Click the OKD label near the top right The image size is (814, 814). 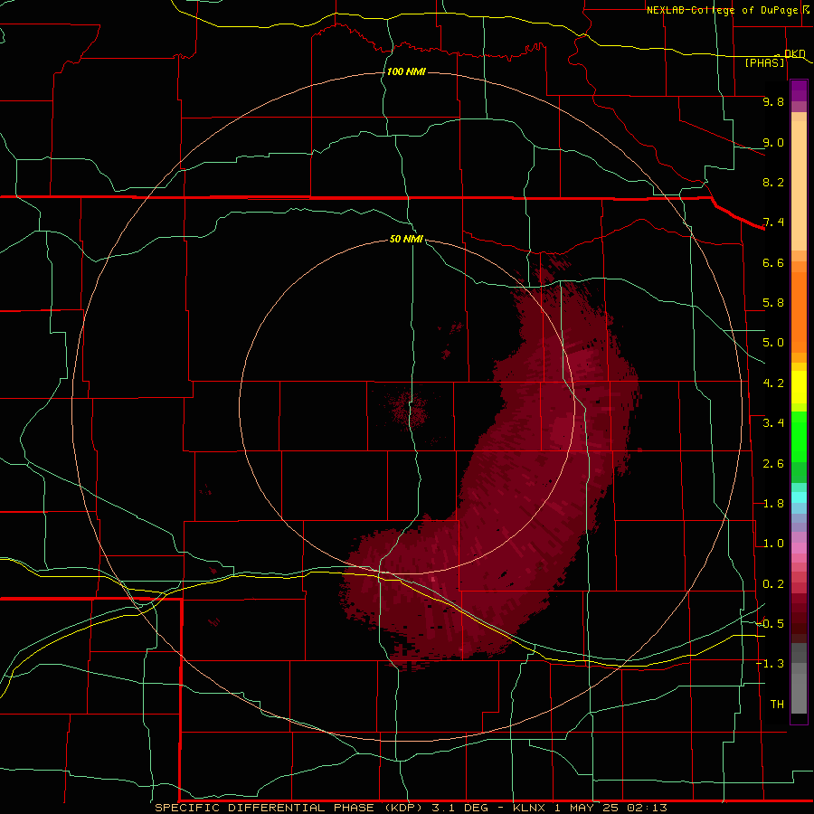click(x=795, y=53)
